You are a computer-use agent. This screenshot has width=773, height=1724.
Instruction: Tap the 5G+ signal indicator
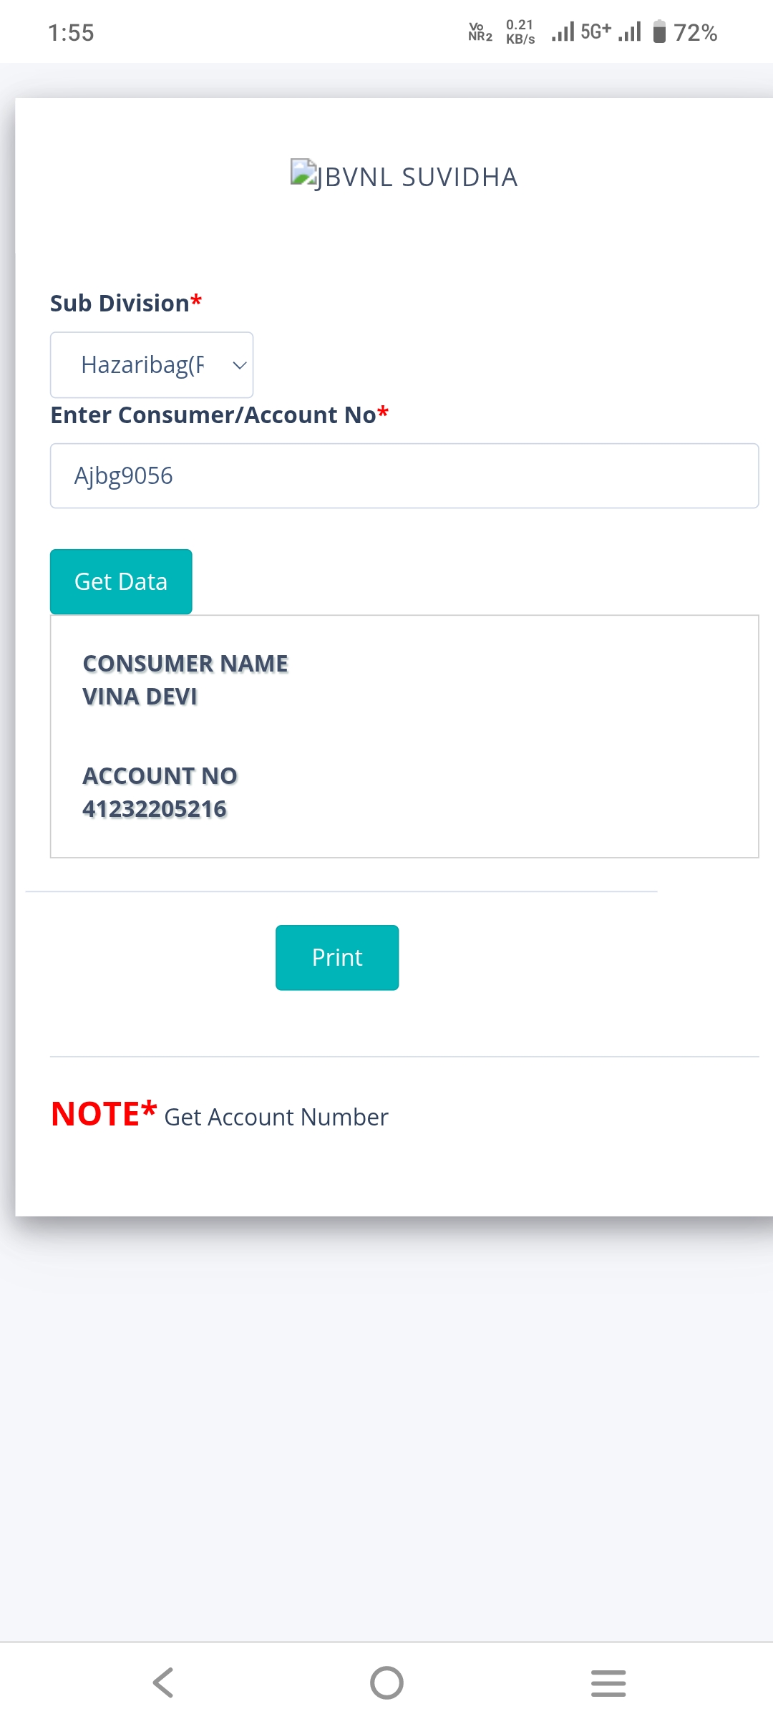[595, 32]
